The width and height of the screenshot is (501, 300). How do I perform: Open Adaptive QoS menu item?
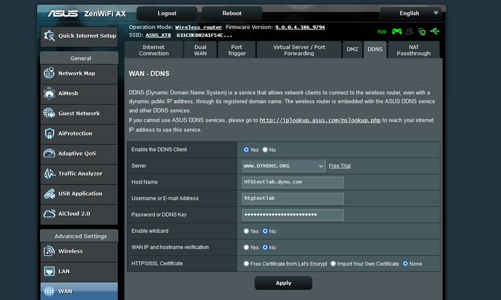pos(79,154)
